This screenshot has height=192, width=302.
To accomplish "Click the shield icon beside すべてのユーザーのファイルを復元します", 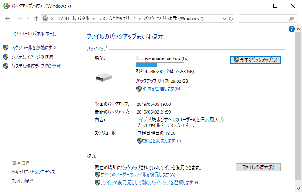I will [98, 175].
